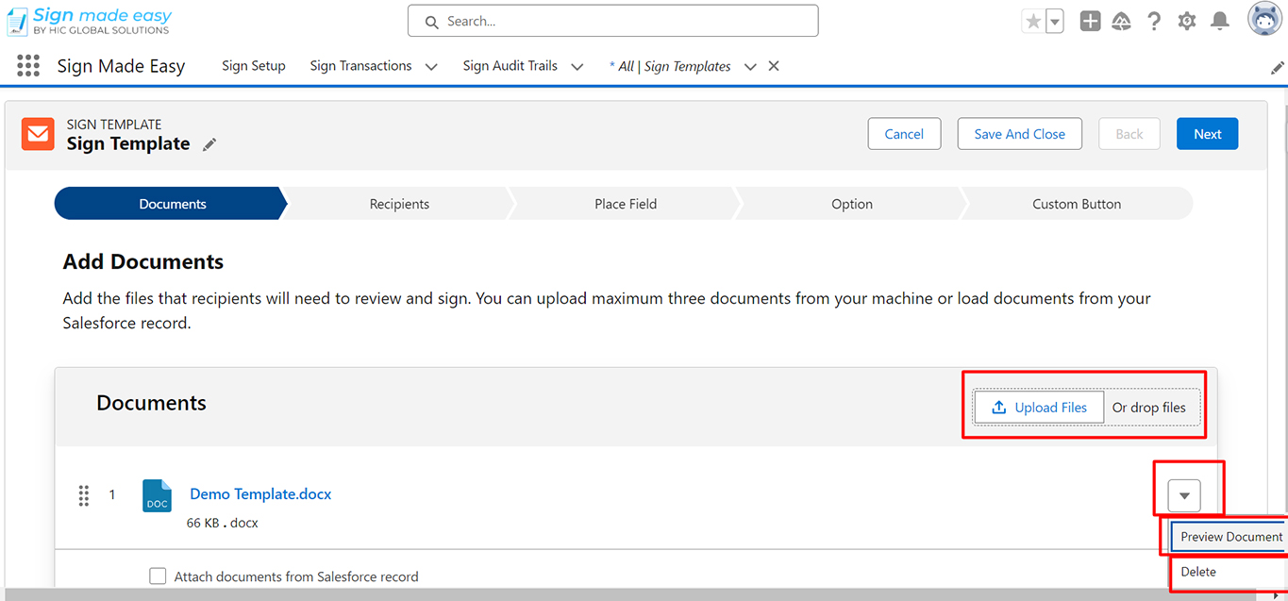Click the Cancel button
Viewport: 1288px width, 601px height.
904,134
